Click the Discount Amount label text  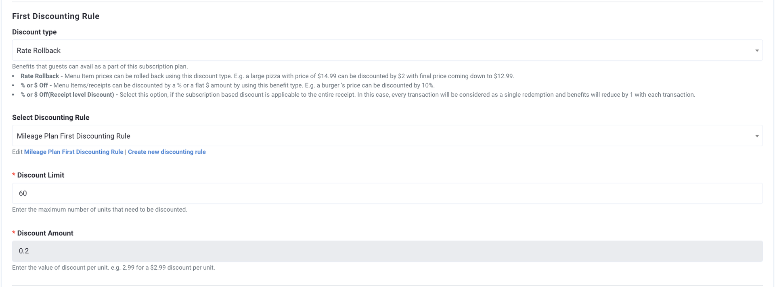(45, 233)
